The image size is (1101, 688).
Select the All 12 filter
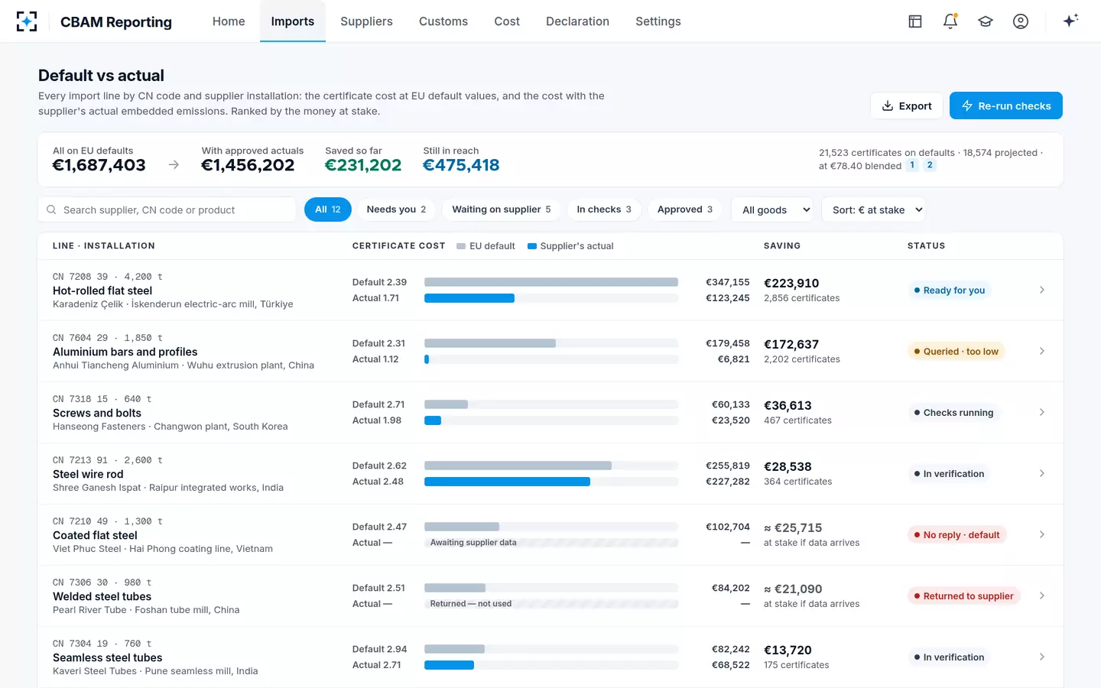point(328,209)
